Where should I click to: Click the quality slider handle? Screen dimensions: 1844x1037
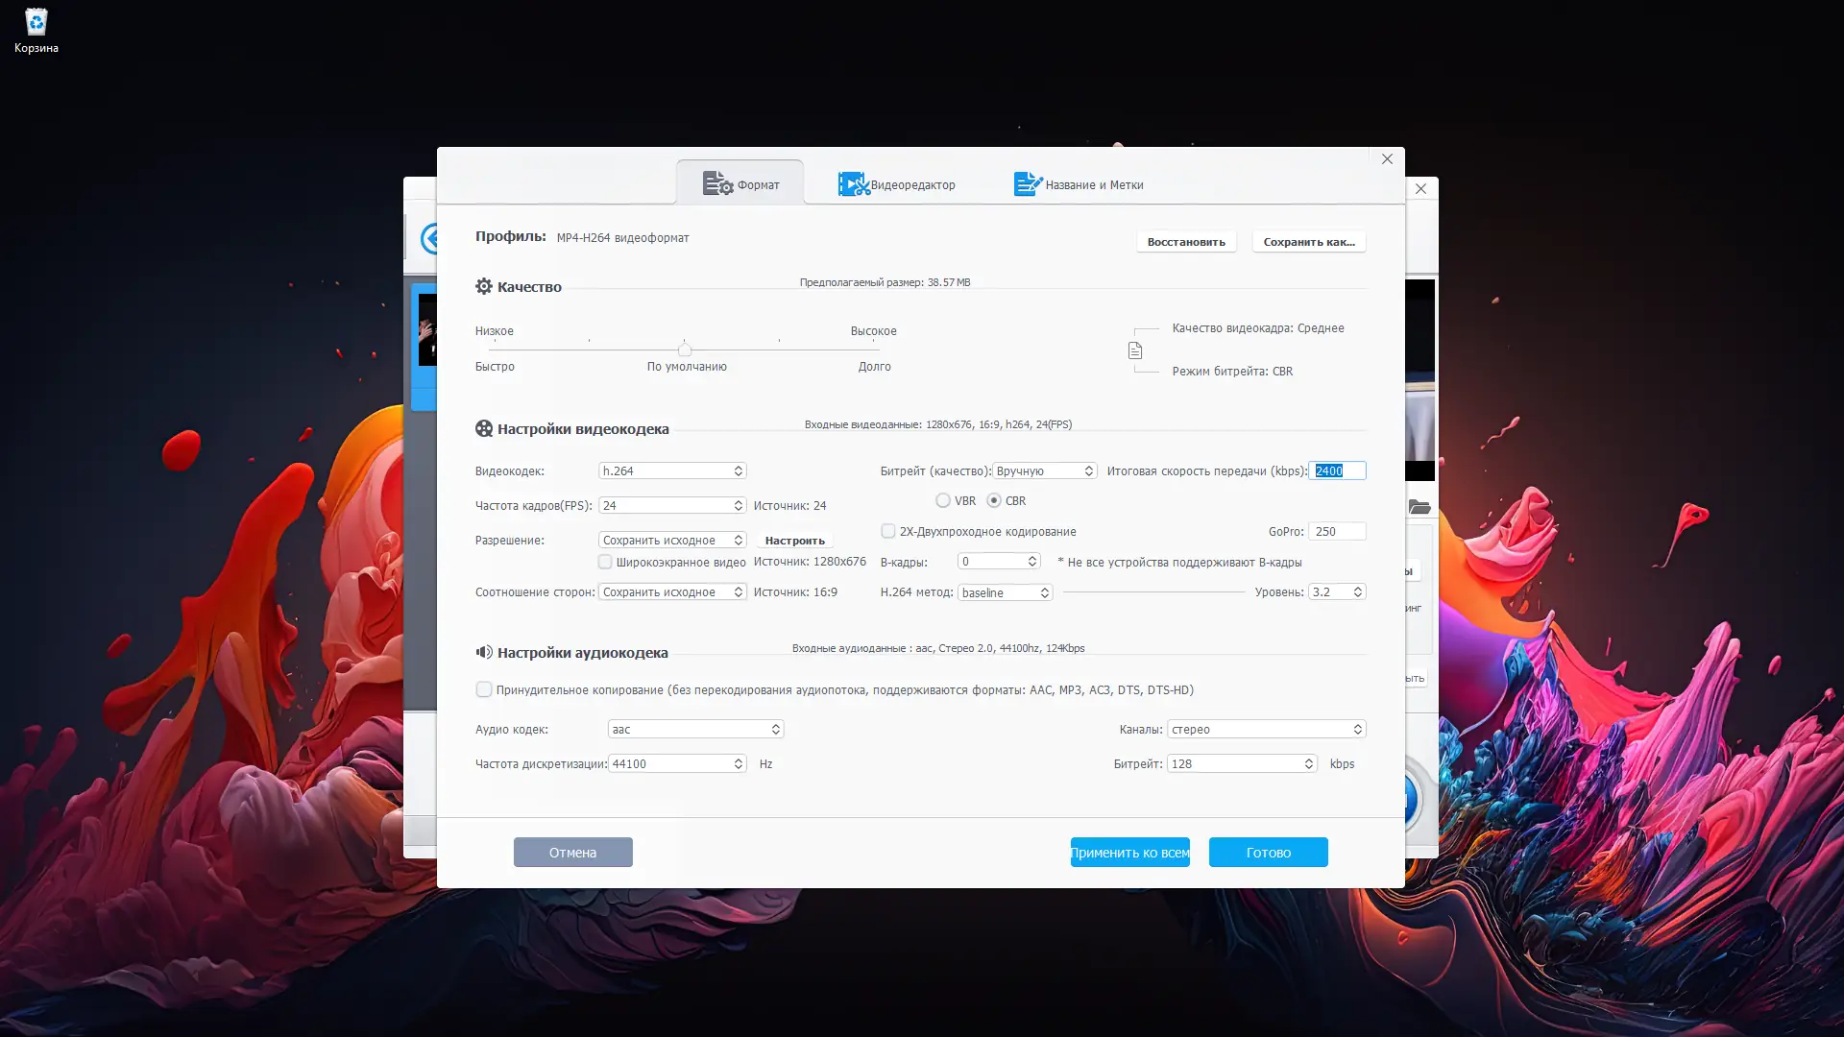click(x=684, y=350)
